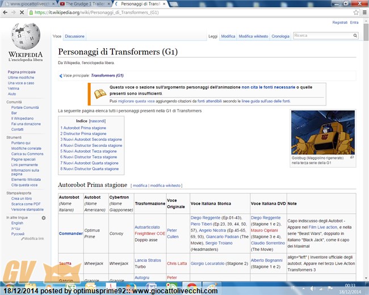Open Transformers (G1) main article link
This screenshot has height=295, width=369.
click(x=107, y=75)
